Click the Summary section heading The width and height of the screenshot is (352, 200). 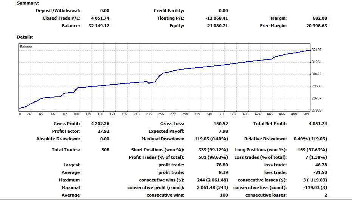coord(28,3)
